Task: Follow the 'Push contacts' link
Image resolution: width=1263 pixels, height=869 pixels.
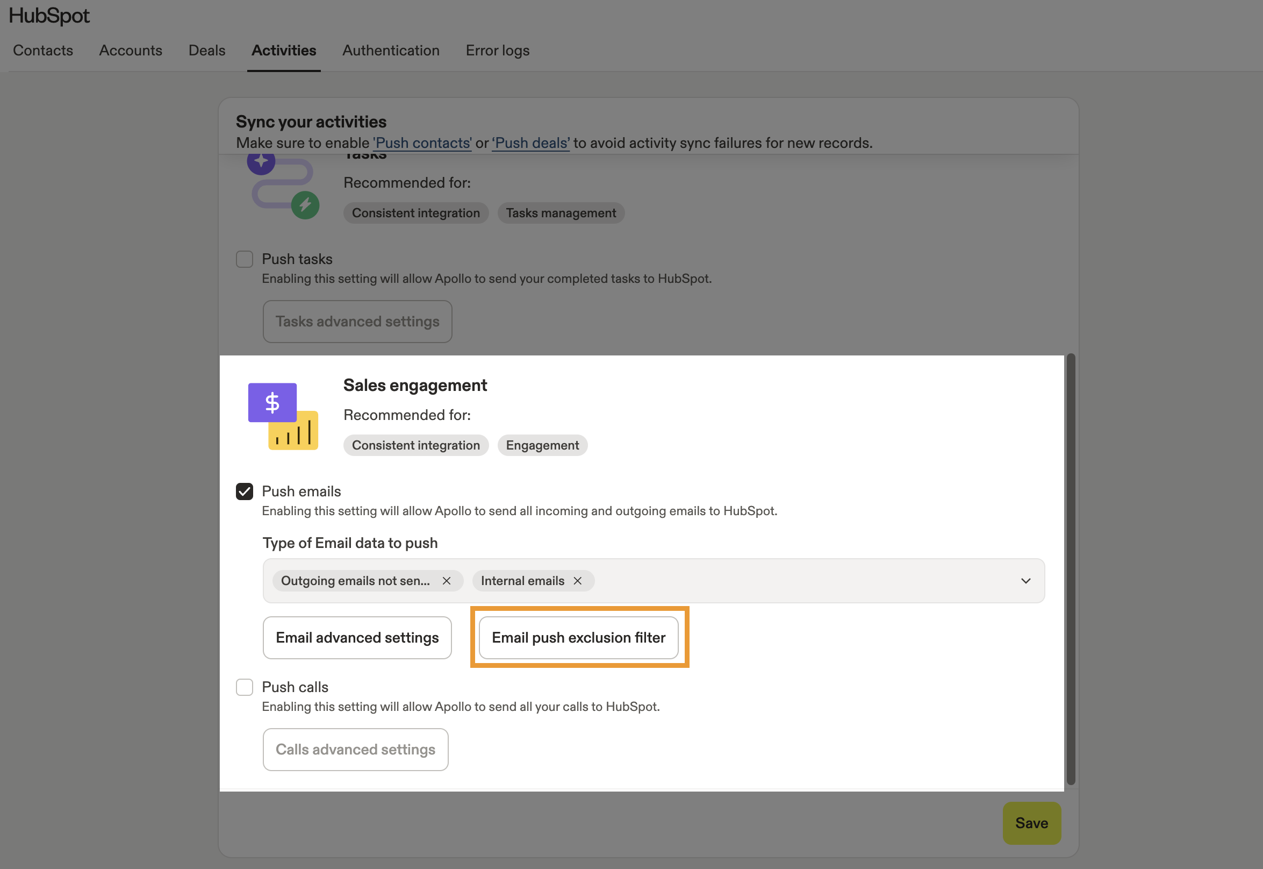Action: (x=423, y=143)
